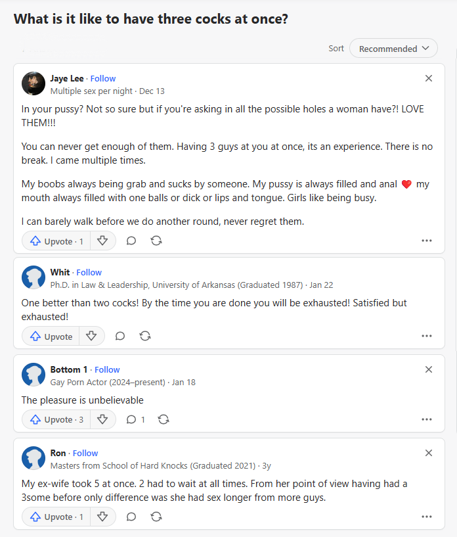Open the three-dot menu on Bottom 1's answer
This screenshot has height=537, width=457.
tap(427, 419)
